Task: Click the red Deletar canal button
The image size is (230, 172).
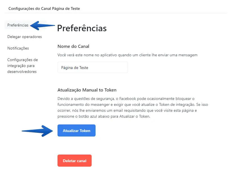Action: pos(74,161)
